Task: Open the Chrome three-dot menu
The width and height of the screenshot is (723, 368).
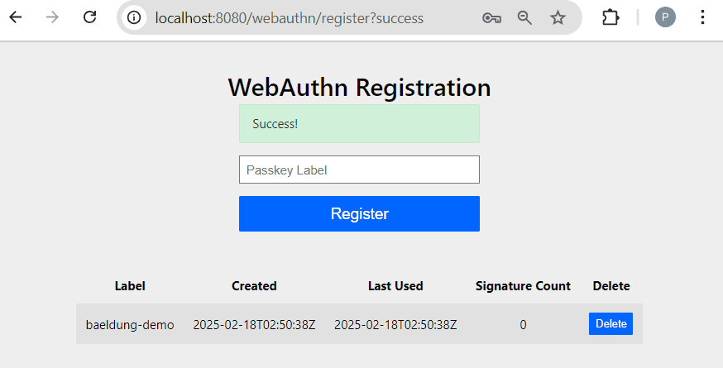Action: (702, 17)
